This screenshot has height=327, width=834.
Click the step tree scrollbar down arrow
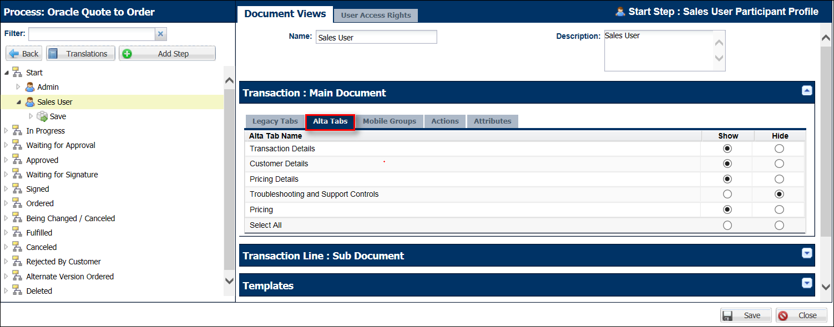pyautogui.click(x=229, y=281)
